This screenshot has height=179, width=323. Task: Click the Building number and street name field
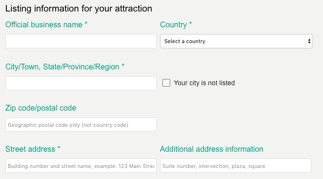(81, 166)
